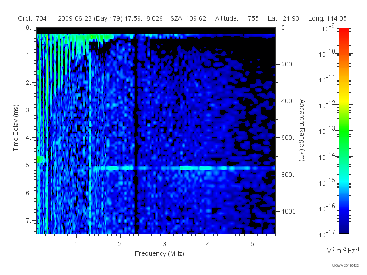Screen dimensions: 367x275
Task: Click the dark vertical gap near 2.3 MHz
Action: (136, 134)
